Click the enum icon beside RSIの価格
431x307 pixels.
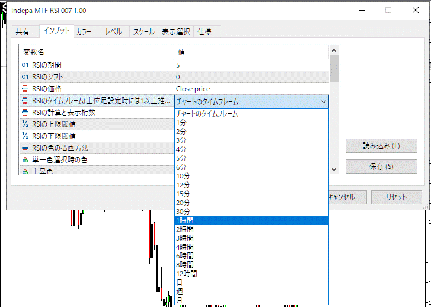pos(25,88)
